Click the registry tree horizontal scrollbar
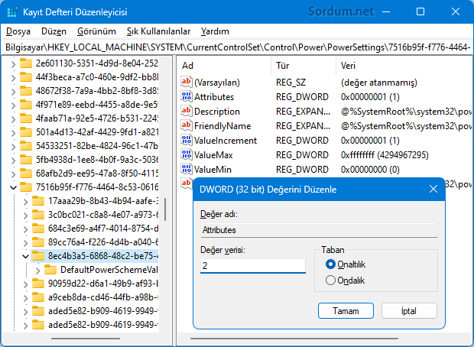The height and width of the screenshot is (347, 474). pyautogui.click(x=86, y=339)
